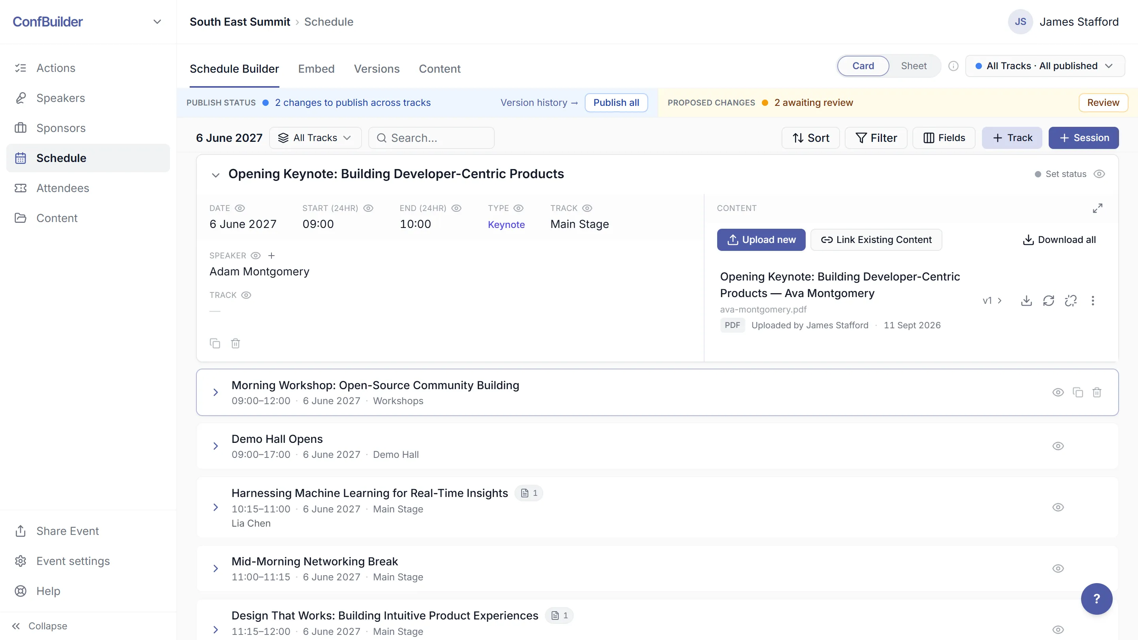Open the Sort options
The image size is (1138, 640).
click(x=811, y=138)
